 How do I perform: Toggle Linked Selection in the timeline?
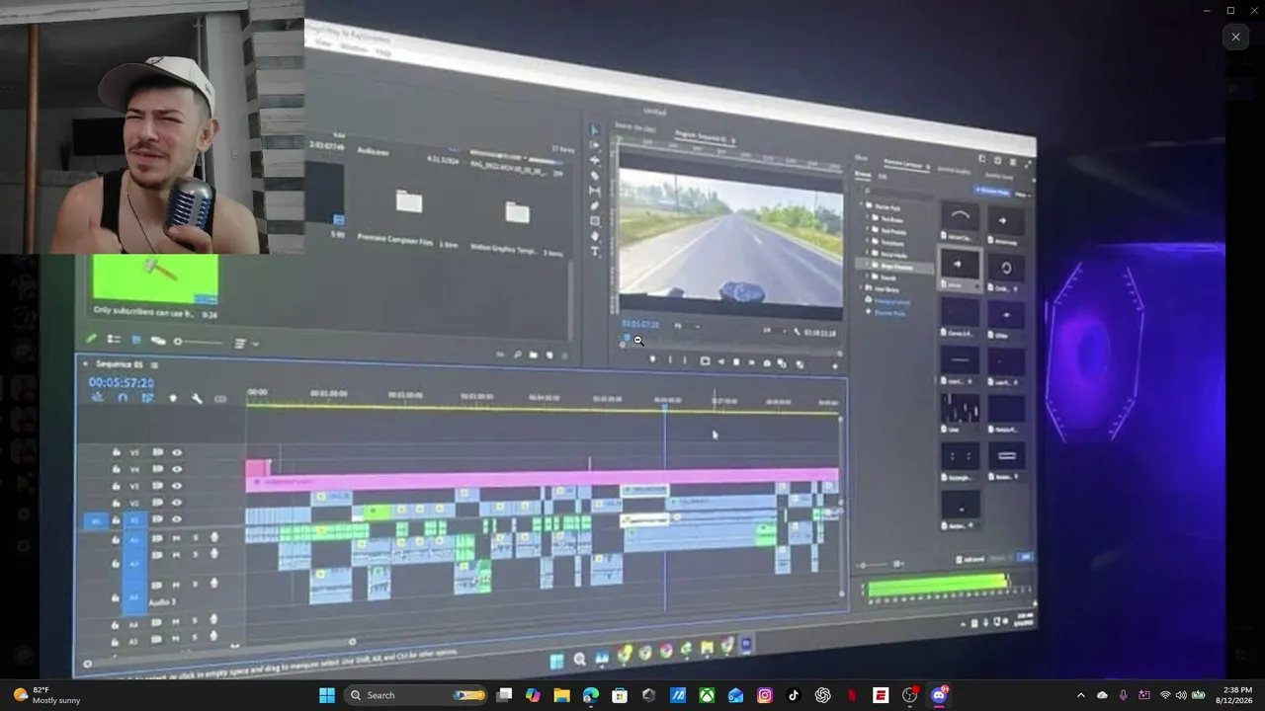click(x=147, y=398)
